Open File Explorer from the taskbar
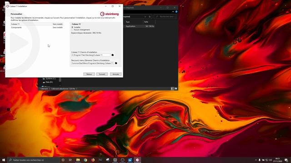The width and height of the screenshot is (291, 163). coord(78,160)
